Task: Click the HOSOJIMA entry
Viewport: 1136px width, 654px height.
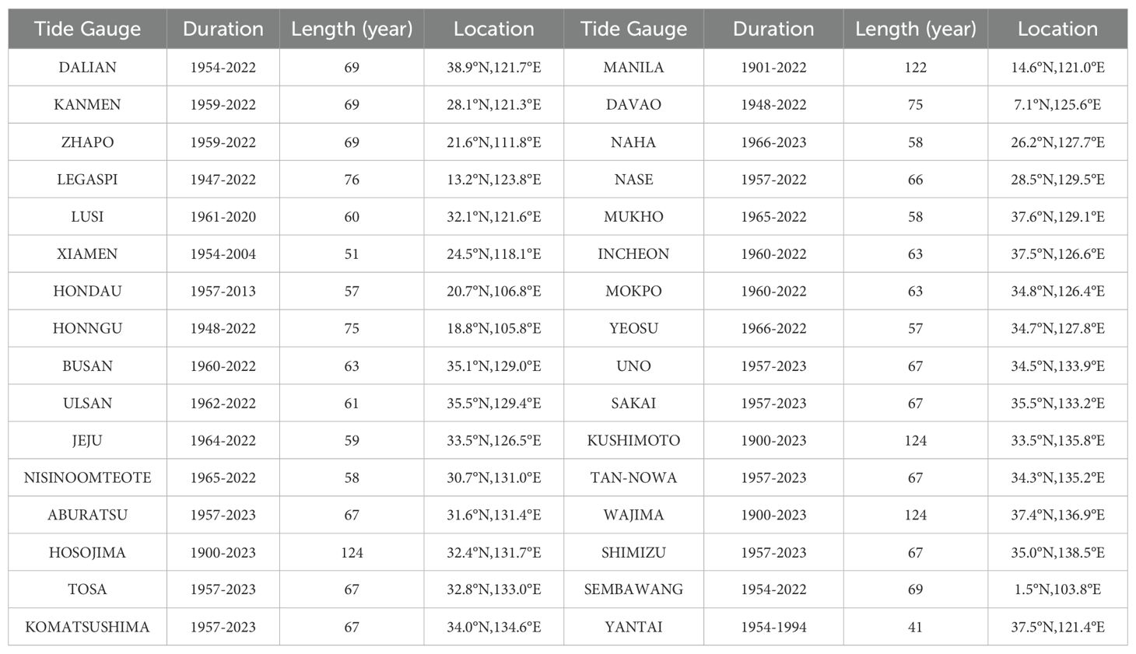Action: tap(87, 553)
